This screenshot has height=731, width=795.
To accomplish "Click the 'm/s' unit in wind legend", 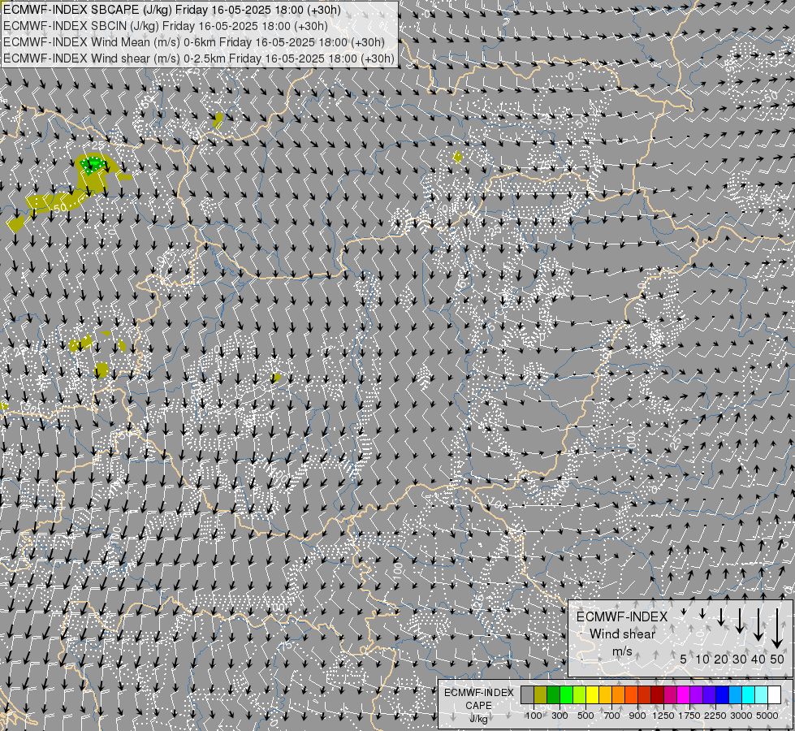I will click(622, 651).
